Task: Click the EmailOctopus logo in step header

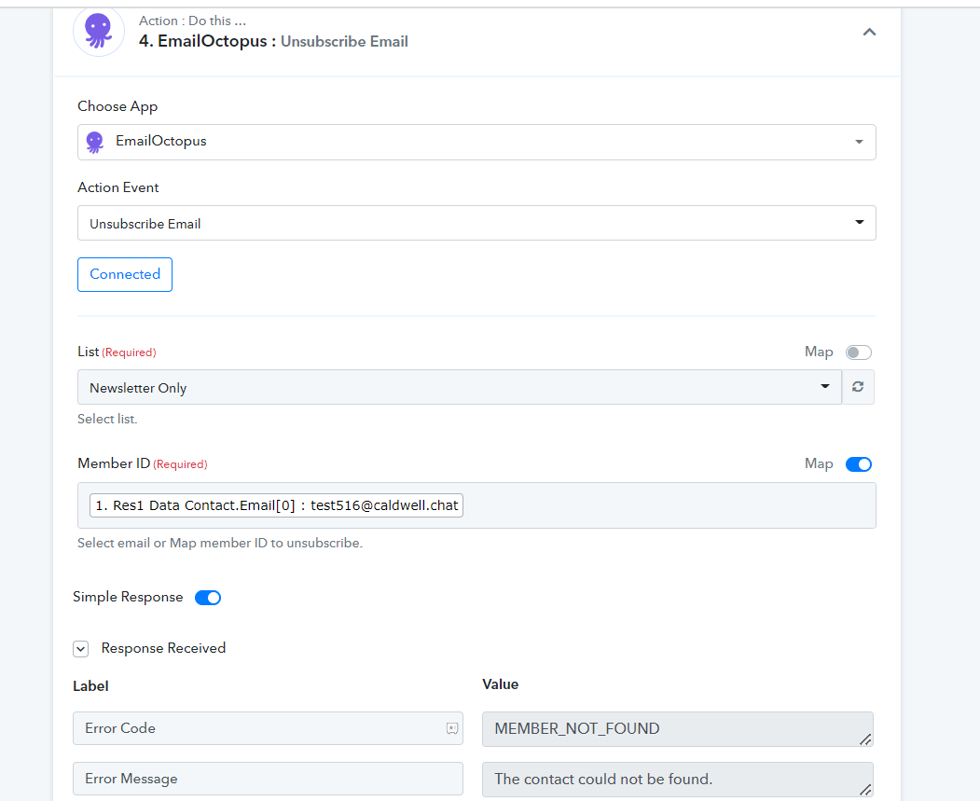Action: coord(99,32)
